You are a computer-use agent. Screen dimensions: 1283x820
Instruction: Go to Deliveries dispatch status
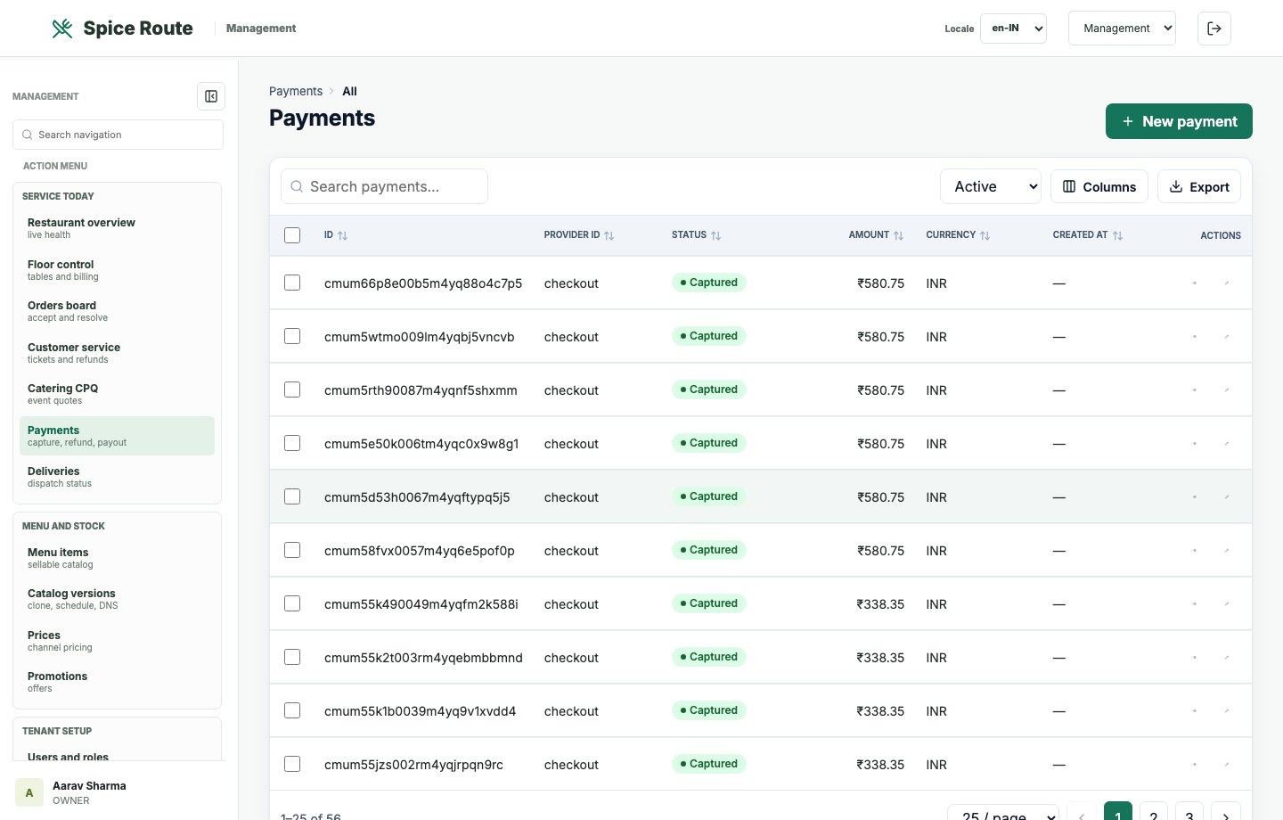tap(117, 477)
